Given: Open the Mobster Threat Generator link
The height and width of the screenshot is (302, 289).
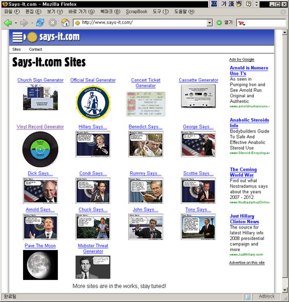Looking at the screenshot, I should [x=93, y=248].
